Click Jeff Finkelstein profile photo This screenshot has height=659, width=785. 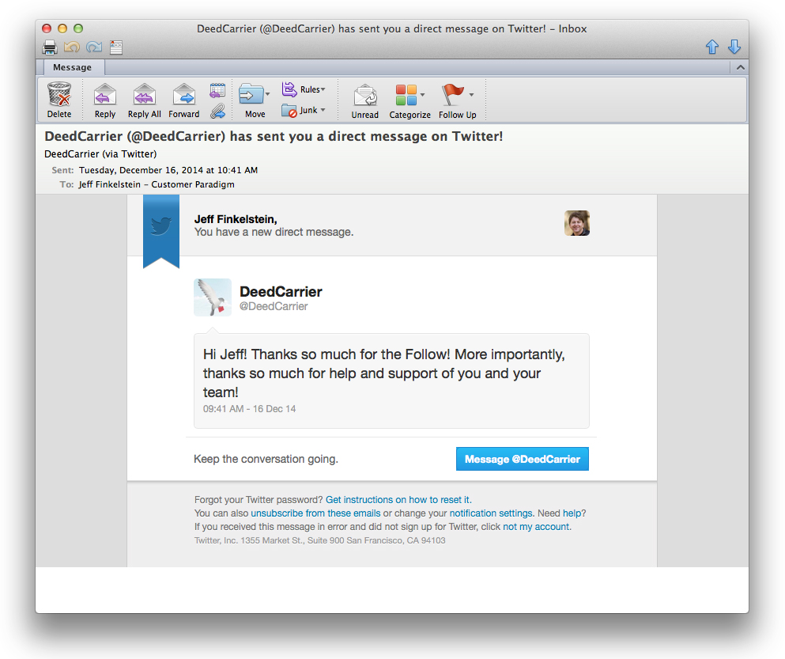point(577,223)
